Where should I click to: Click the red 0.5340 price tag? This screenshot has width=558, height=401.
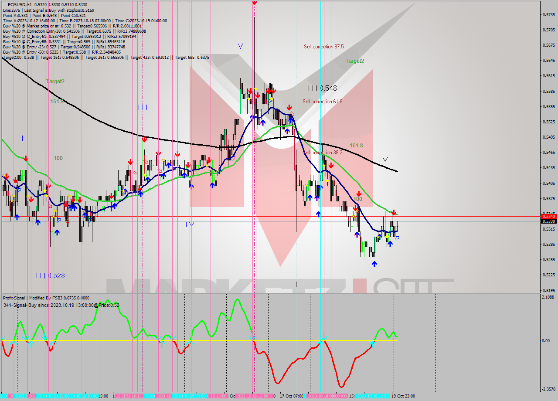(x=548, y=216)
